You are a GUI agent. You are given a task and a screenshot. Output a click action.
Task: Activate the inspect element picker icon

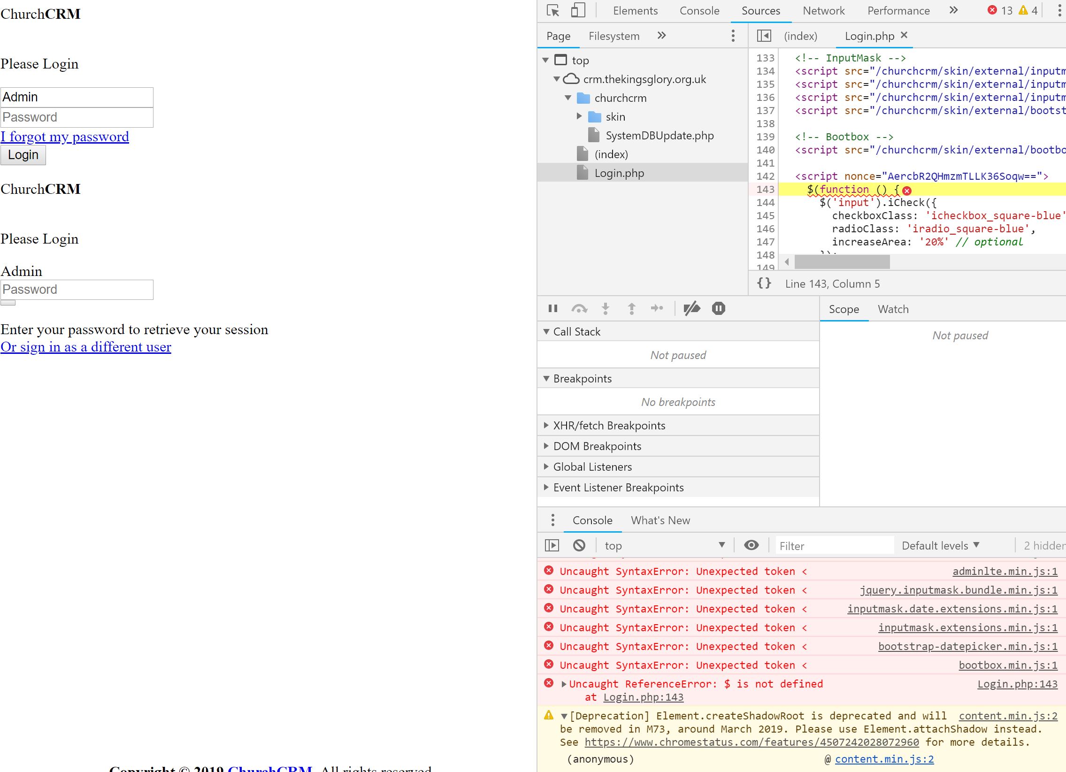coord(553,10)
